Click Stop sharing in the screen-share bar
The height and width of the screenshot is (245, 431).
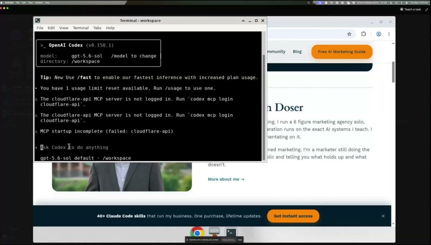coord(228,240)
